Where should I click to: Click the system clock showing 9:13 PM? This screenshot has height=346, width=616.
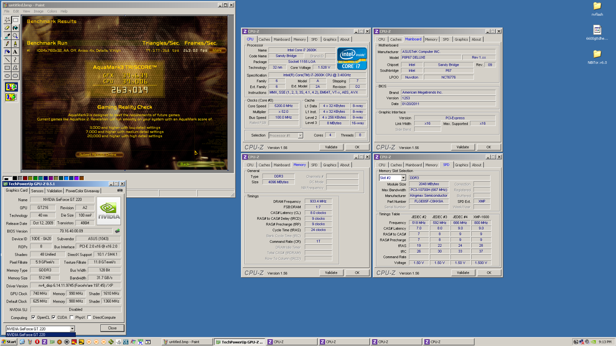[x=605, y=342]
